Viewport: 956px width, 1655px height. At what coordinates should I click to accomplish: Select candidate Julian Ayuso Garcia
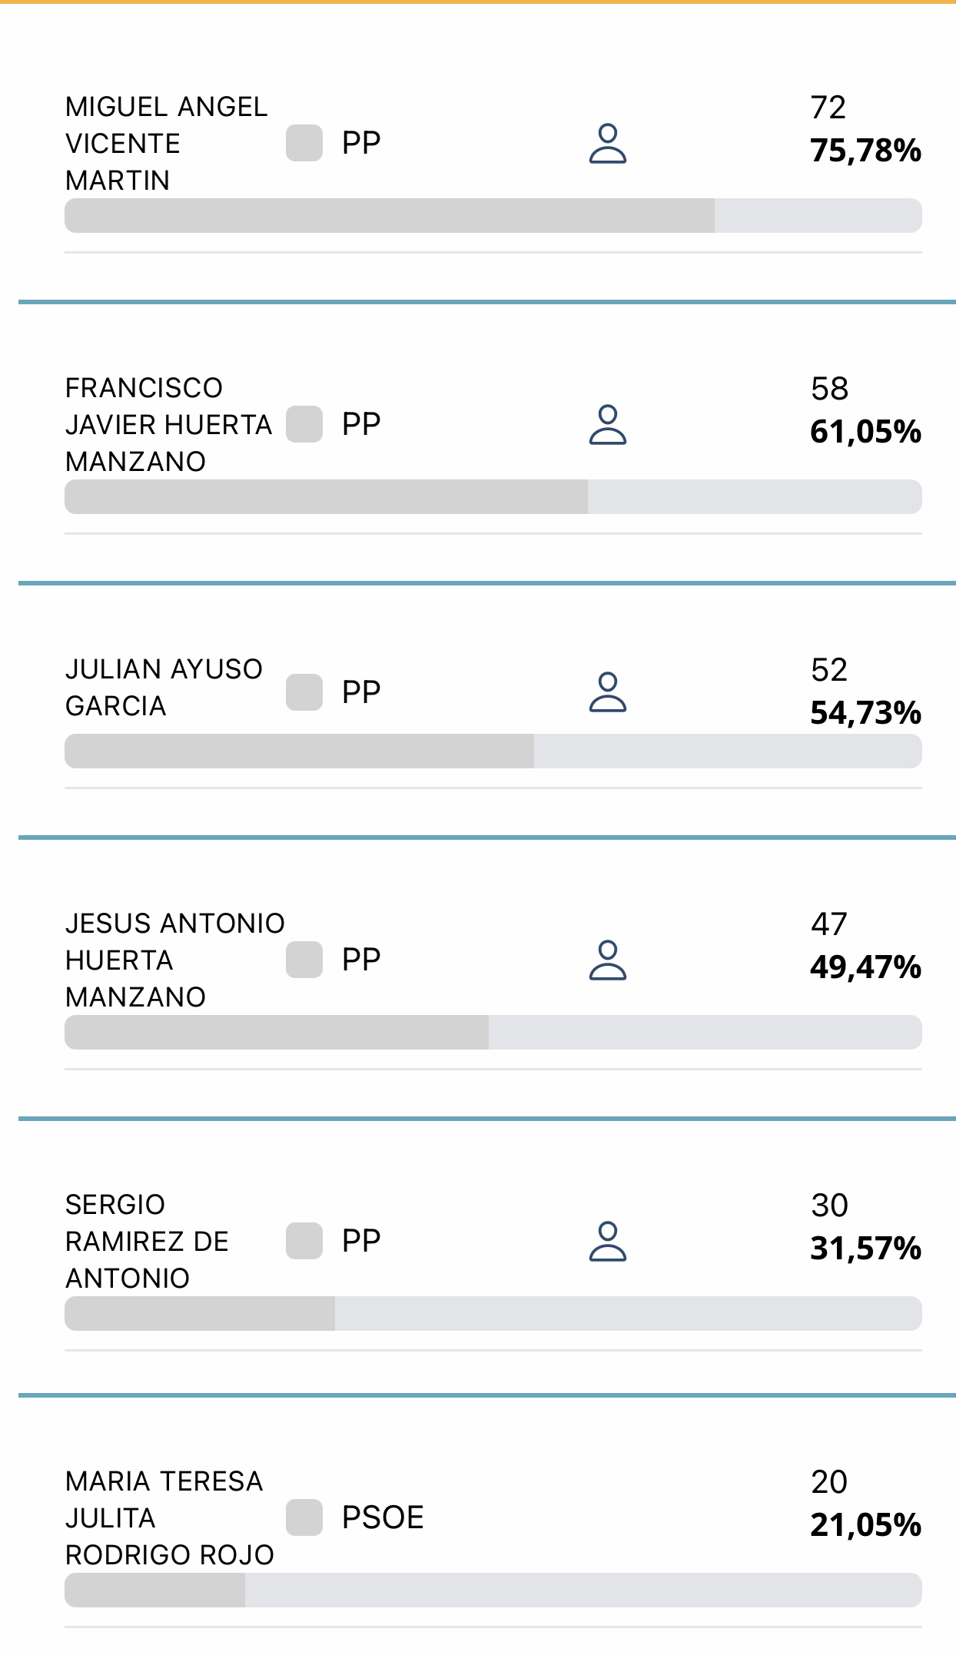pyautogui.click(x=164, y=688)
